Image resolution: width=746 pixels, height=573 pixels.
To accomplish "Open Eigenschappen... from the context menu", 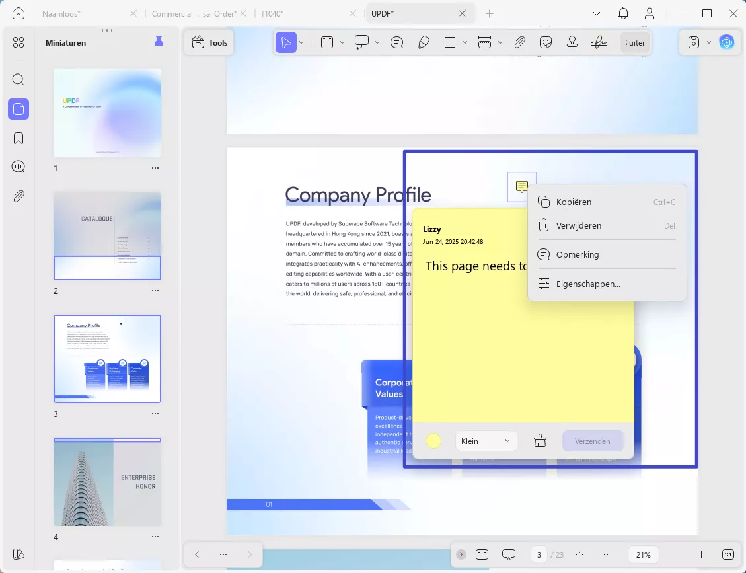I will (607, 284).
